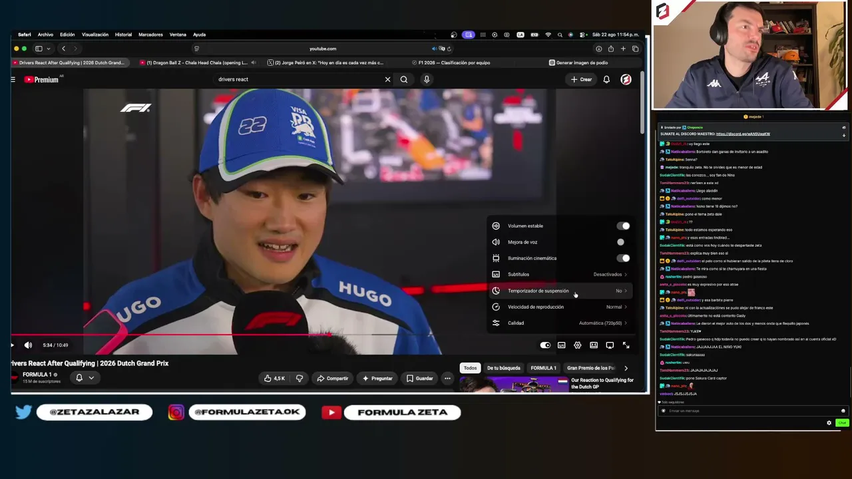
Task: Switch to Dragon Ball Z Chala Head tab
Action: (196, 63)
